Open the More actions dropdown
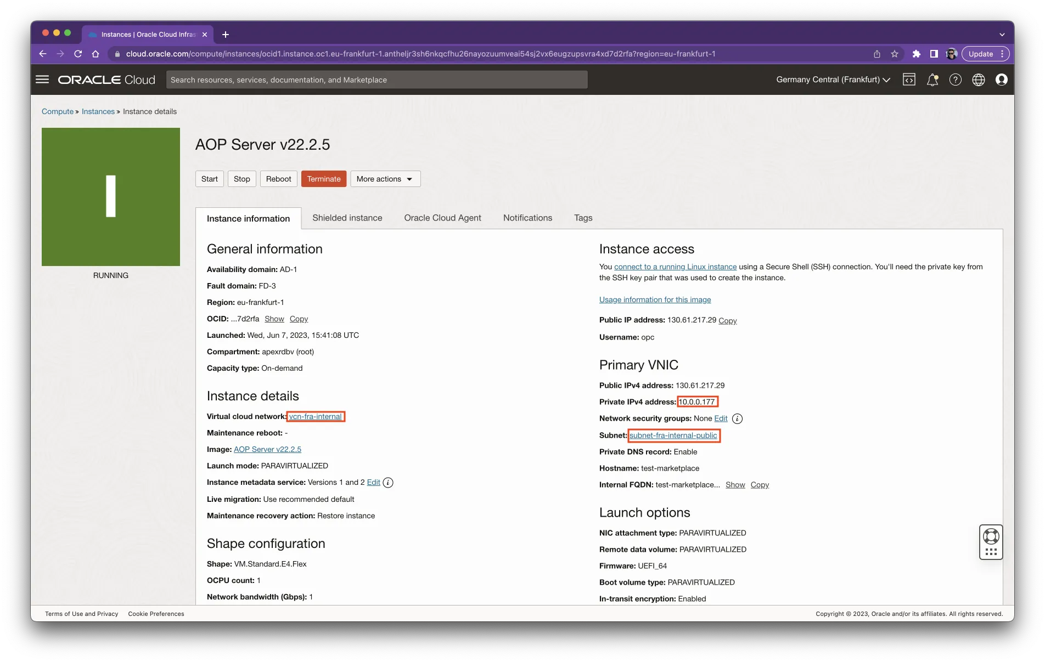 click(385, 179)
